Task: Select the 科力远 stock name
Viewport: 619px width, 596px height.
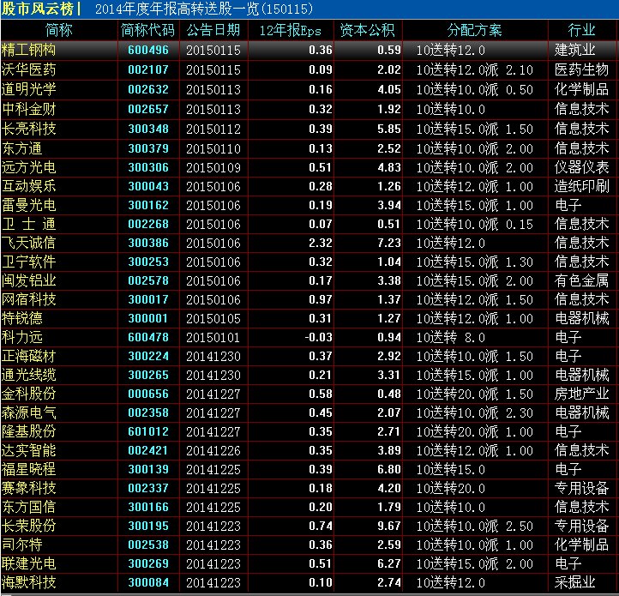Action: click(x=22, y=337)
